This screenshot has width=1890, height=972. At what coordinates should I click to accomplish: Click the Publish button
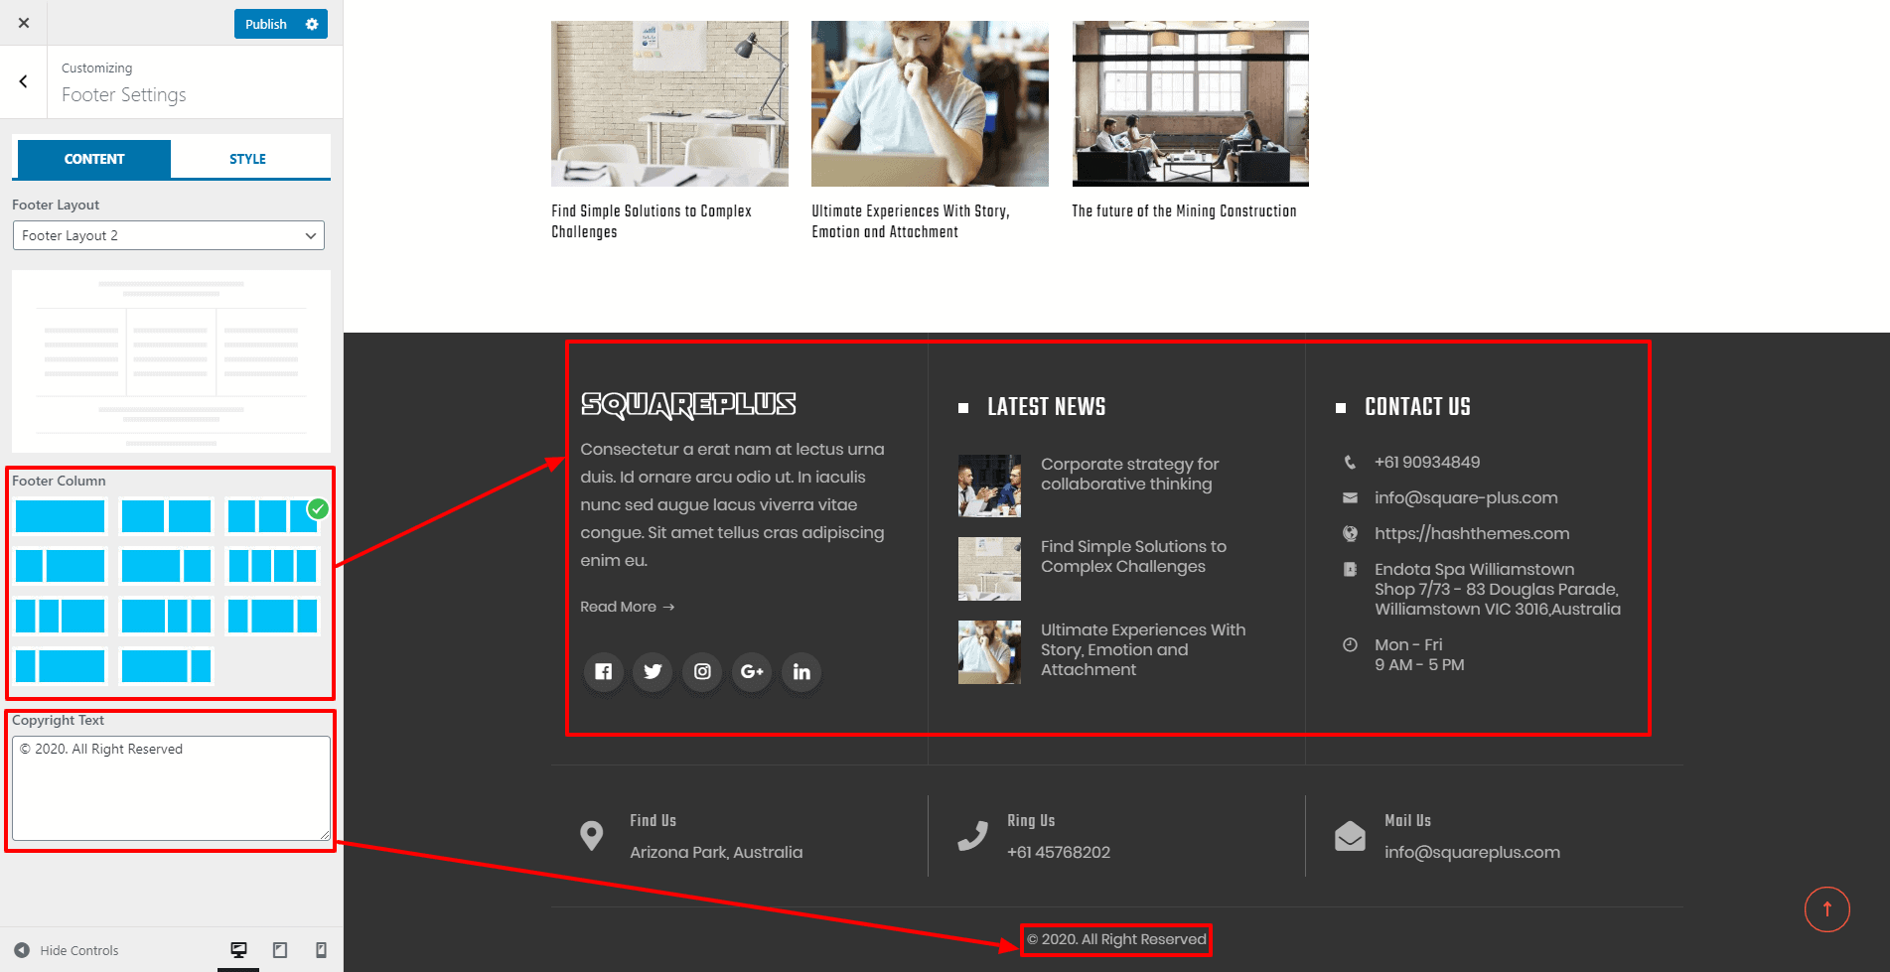(266, 24)
